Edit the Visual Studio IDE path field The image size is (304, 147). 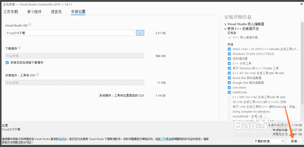(70, 33)
